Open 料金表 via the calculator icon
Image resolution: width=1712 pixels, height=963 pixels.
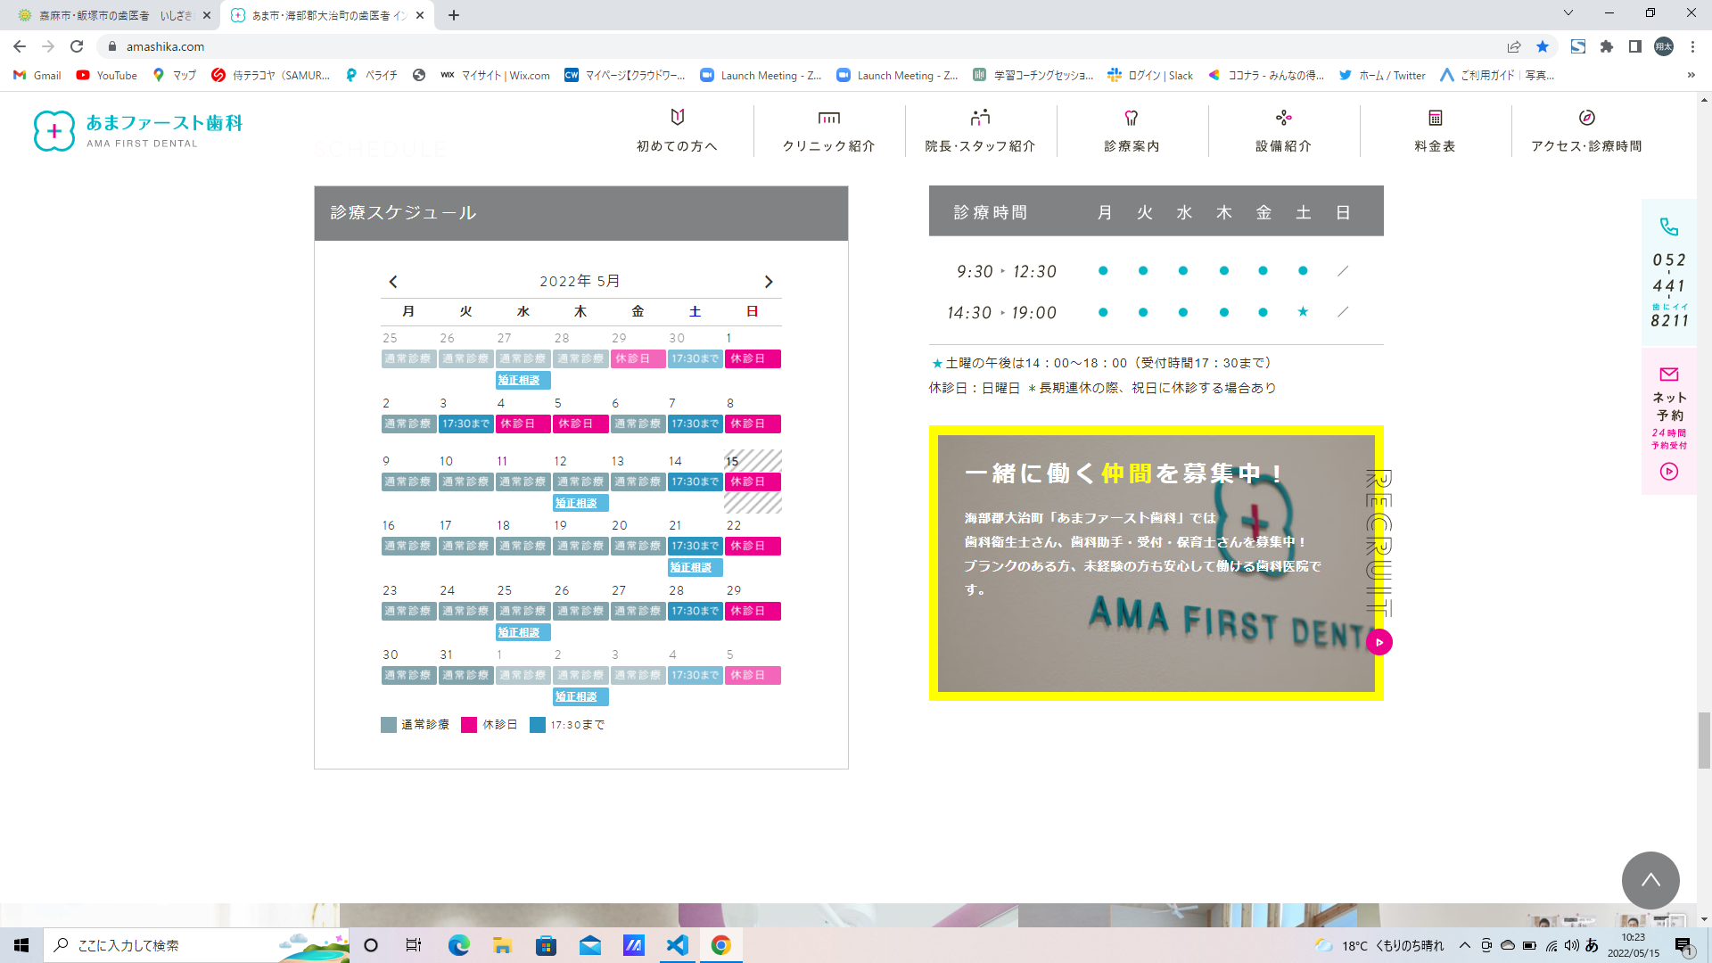(1433, 117)
